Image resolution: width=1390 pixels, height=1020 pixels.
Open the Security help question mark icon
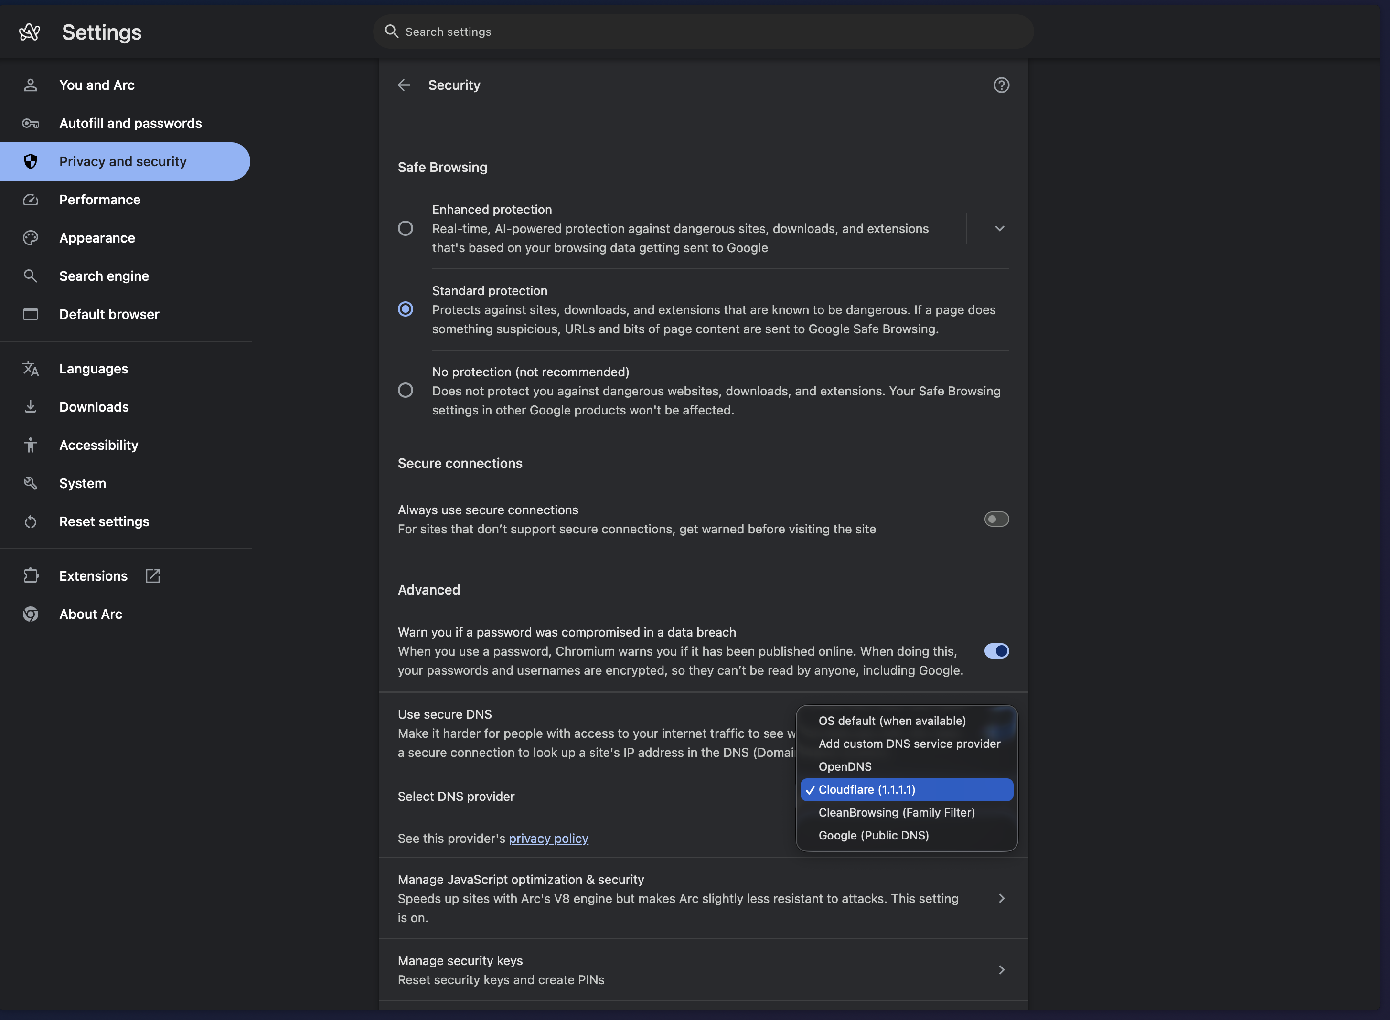[1001, 85]
